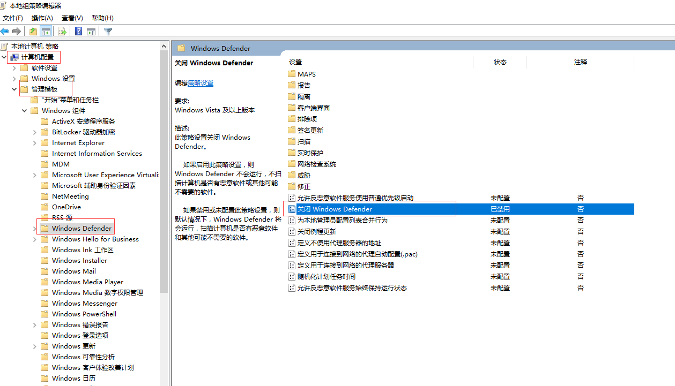Open Help via the question mark icon

click(x=79, y=32)
